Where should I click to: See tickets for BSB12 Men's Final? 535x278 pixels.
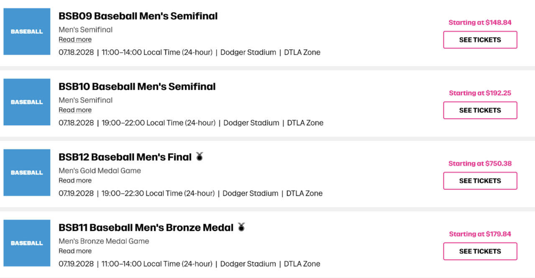coord(480,181)
